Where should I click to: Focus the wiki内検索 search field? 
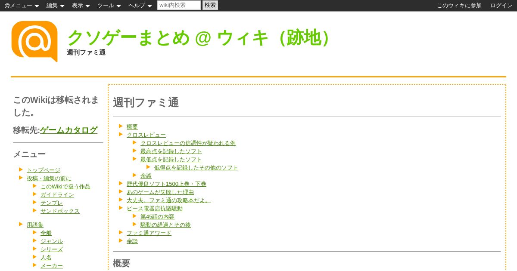pos(179,5)
